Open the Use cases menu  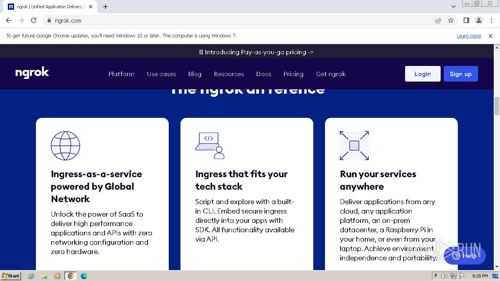[161, 74]
